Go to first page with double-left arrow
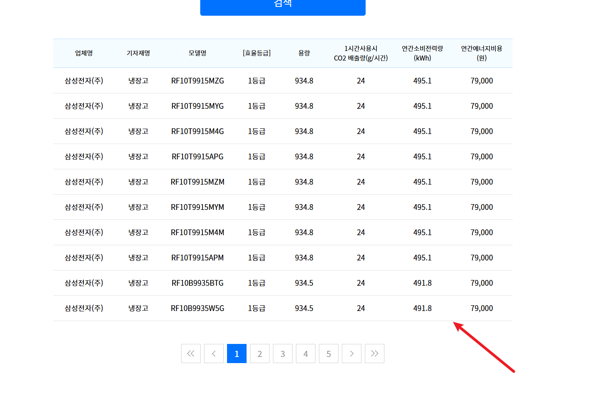The image size is (603, 401). pyautogui.click(x=191, y=354)
